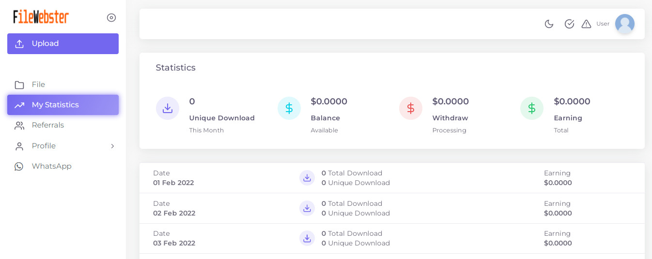The width and height of the screenshot is (652, 259).
Task: Click the download icon for 02 Feb 2022
Action: click(x=307, y=208)
